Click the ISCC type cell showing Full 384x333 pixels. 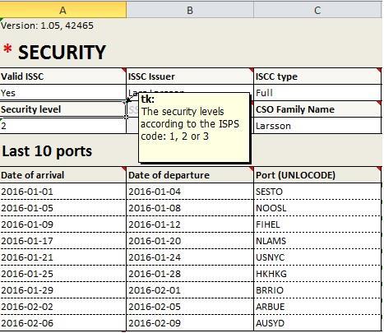pyautogui.click(x=317, y=93)
